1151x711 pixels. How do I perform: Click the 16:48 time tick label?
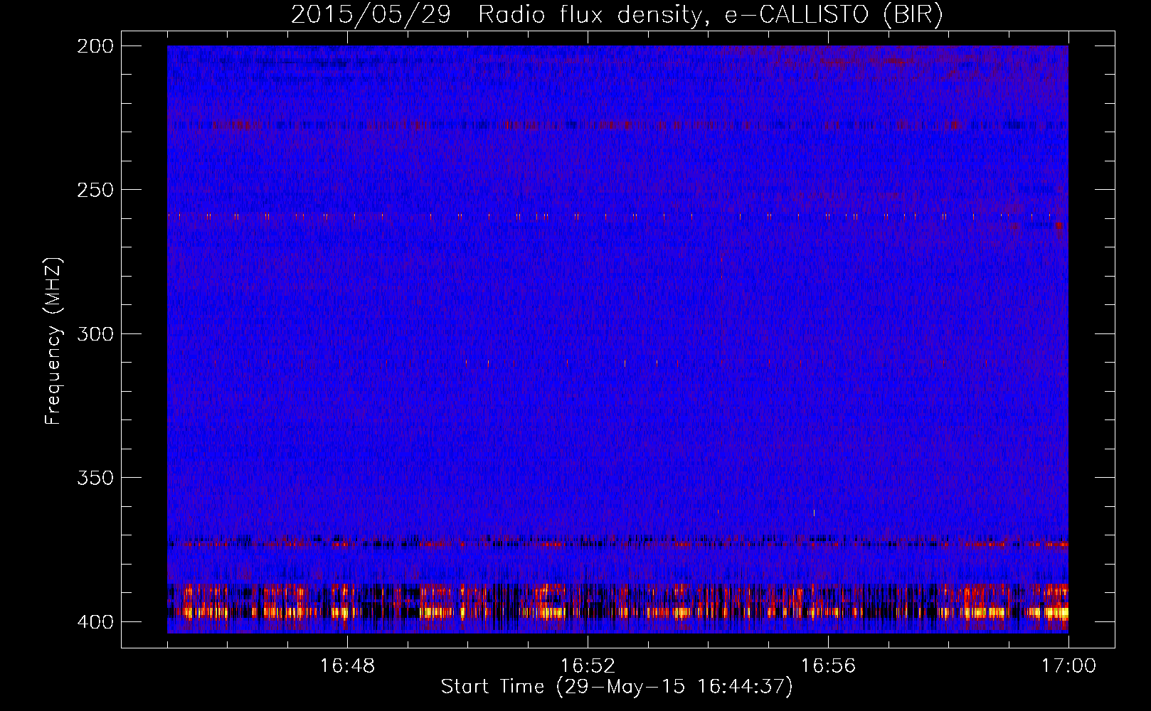[x=347, y=665]
